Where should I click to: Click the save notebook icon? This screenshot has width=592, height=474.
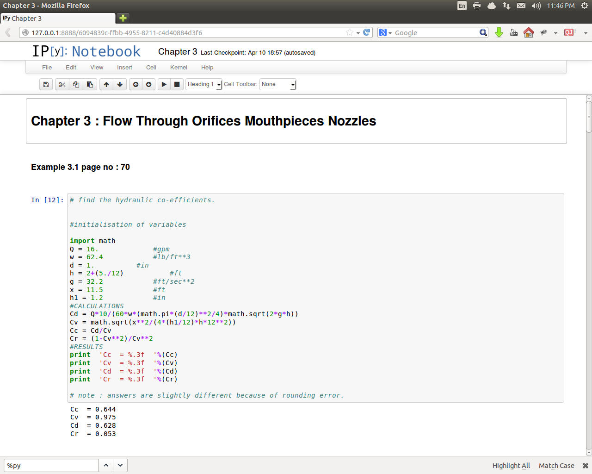tap(46, 84)
